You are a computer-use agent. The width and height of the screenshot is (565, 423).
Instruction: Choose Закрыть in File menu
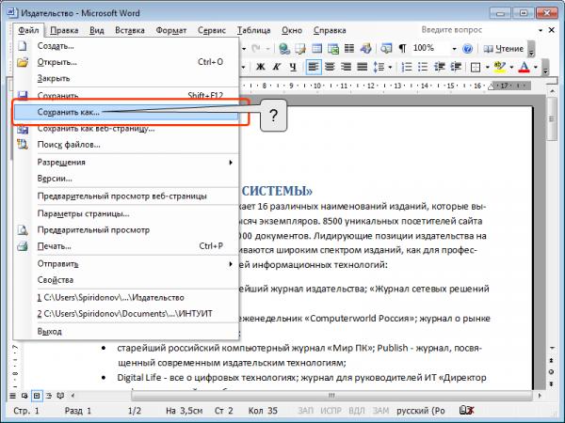click(126, 78)
